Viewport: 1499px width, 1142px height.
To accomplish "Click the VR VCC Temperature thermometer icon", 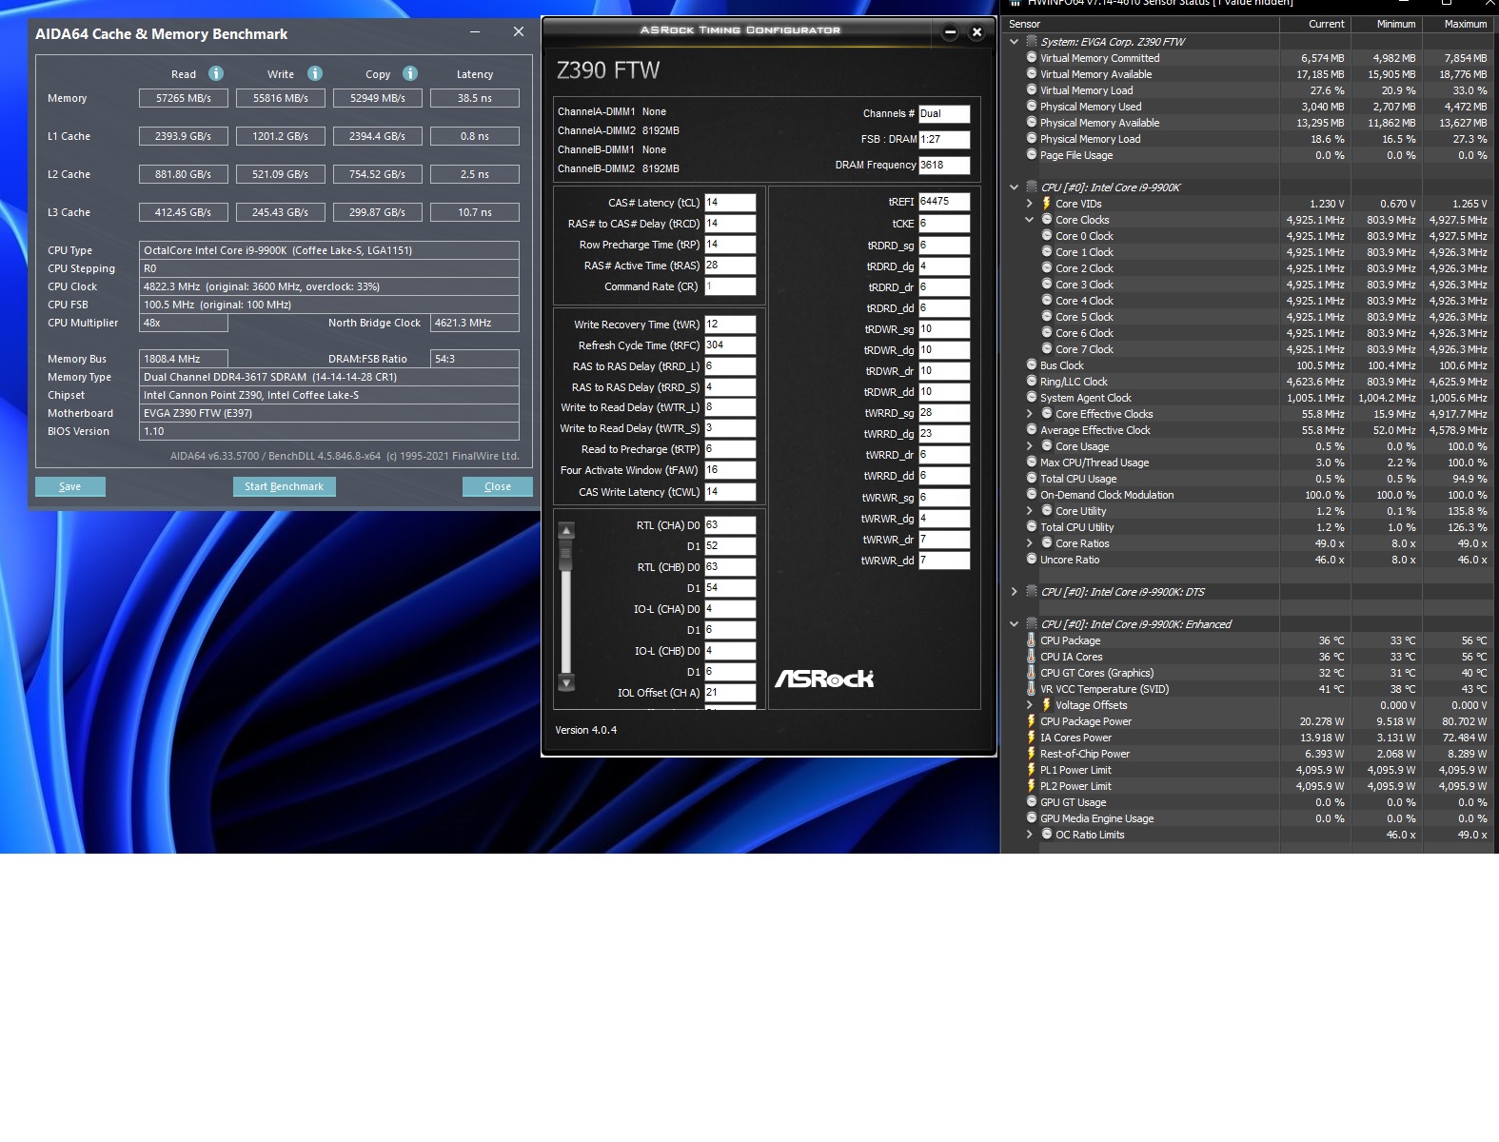I will [x=1032, y=689].
